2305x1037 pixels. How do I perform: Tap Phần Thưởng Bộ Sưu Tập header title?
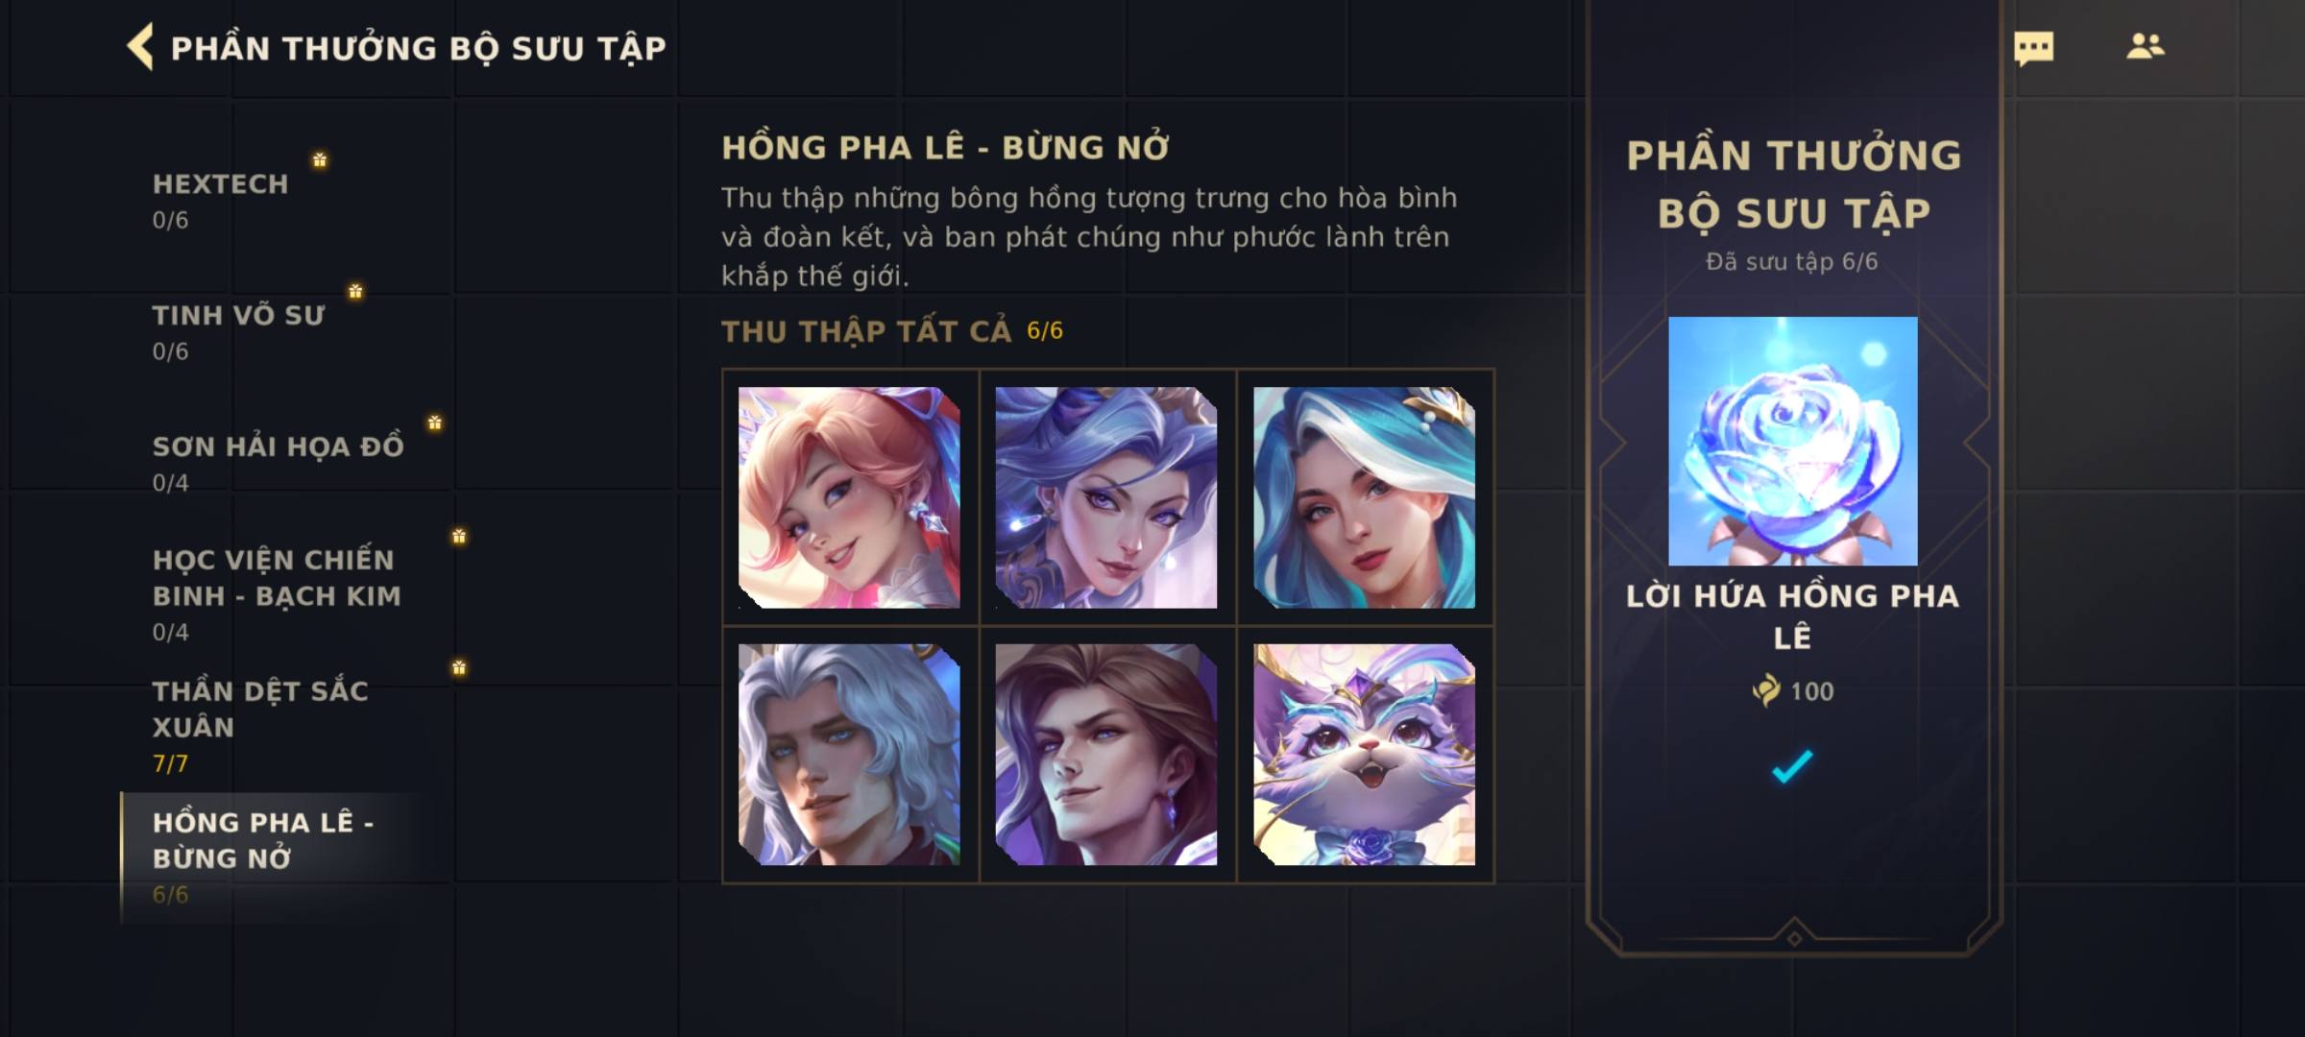418,48
